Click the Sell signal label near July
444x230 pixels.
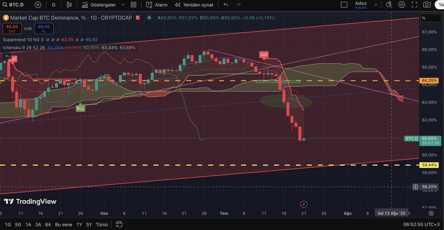pyautogui.click(x=264, y=55)
